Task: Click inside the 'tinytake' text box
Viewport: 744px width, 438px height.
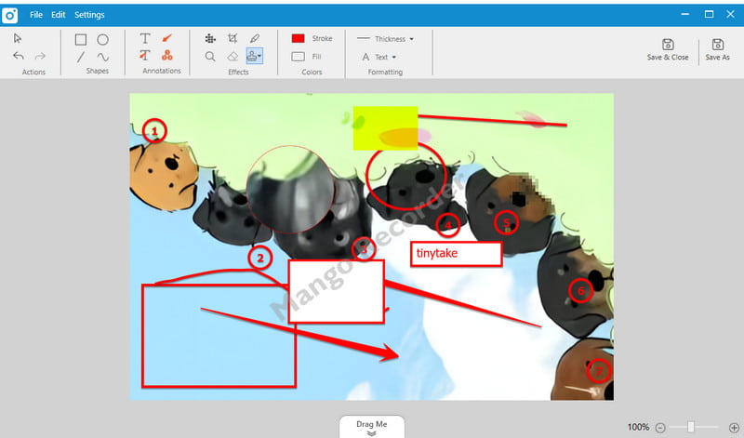Action: click(456, 254)
